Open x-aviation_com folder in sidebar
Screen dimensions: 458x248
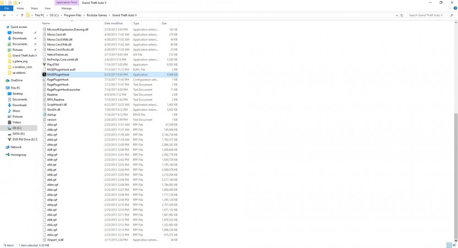(22, 67)
